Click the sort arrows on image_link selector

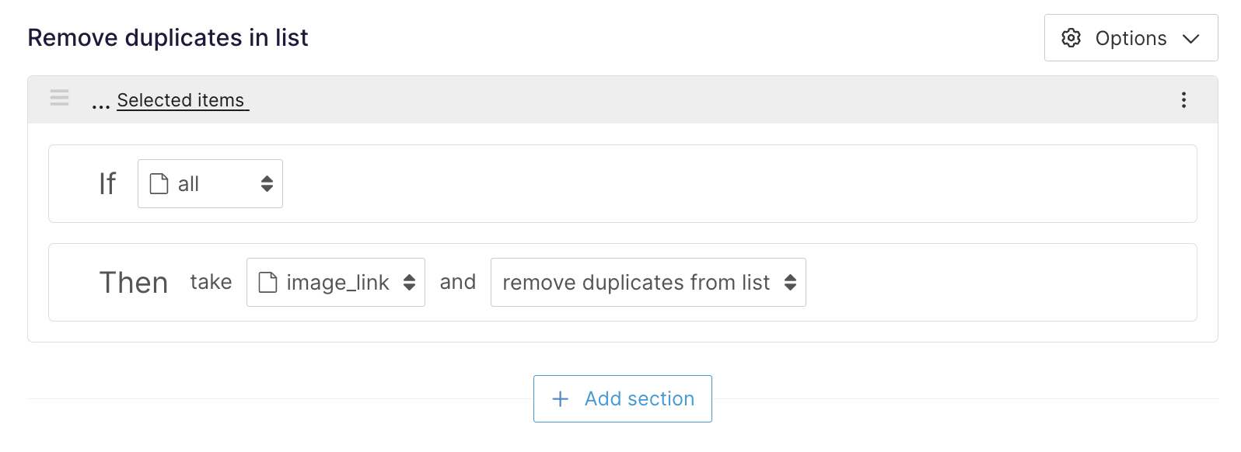pos(409,283)
